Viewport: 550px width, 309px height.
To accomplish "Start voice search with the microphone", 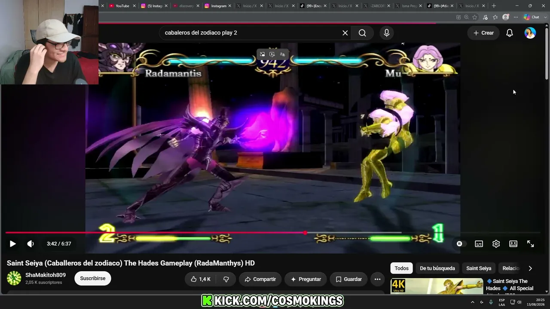I will pos(387,33).
